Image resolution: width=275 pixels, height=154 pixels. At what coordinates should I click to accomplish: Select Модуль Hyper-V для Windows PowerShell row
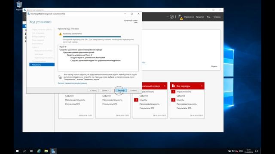coord(88,58)
